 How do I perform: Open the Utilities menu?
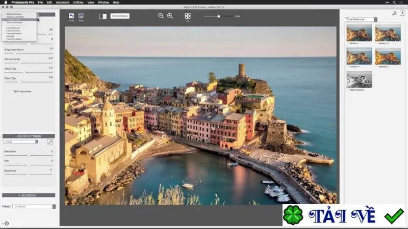click(78, 3)
